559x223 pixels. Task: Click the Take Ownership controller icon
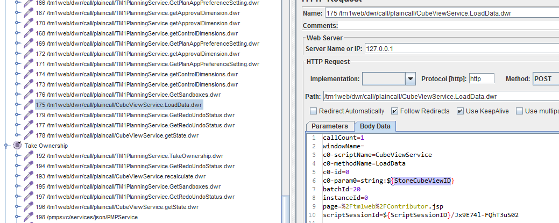click(x=17, y=146)
